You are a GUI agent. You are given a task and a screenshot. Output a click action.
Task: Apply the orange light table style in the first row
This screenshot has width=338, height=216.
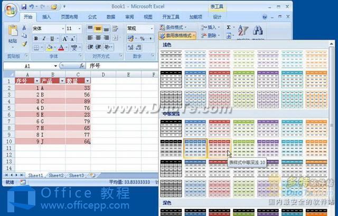316,59
